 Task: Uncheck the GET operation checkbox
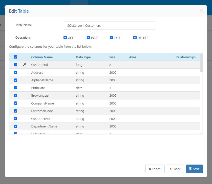click(x=65, y=38)
